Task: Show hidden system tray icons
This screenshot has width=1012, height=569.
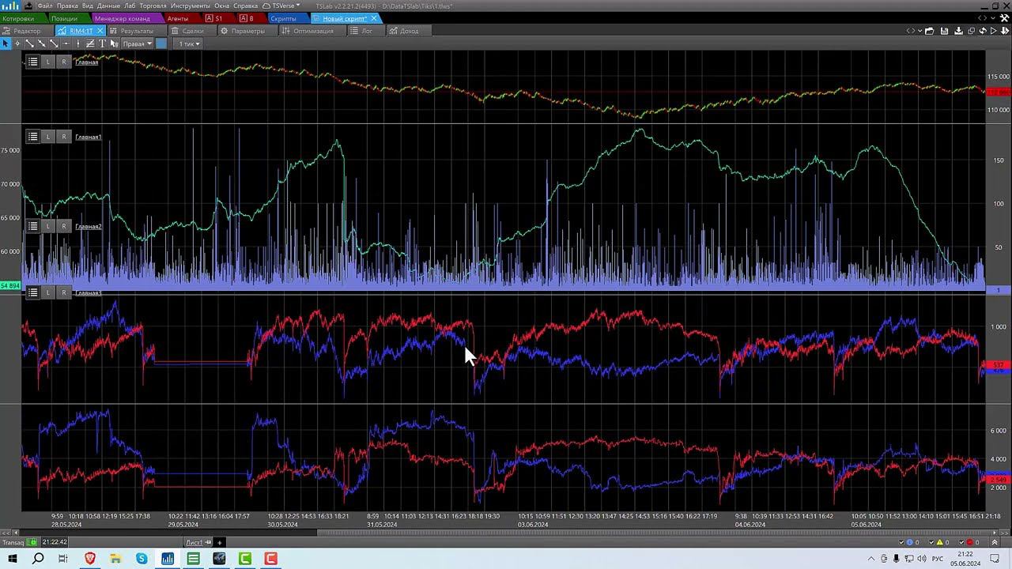Action: click(871, 559)
